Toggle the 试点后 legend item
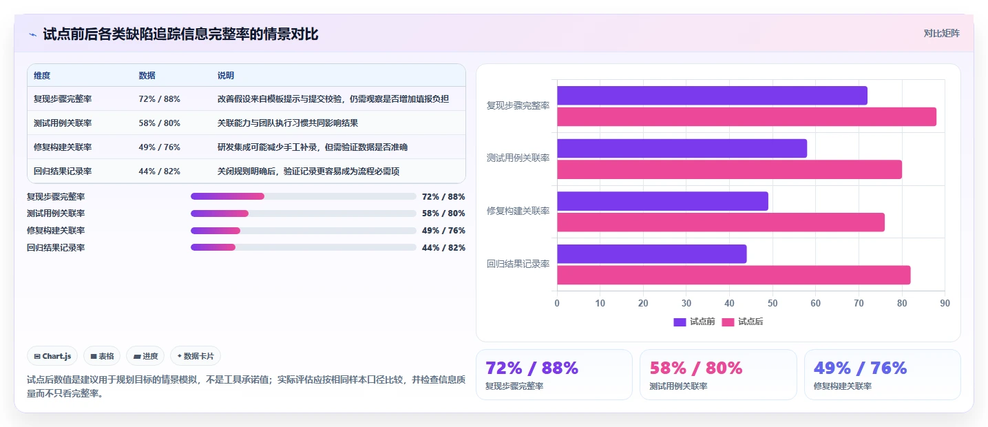This screenshot has height=427, width=988. click(x=742, y=322)
